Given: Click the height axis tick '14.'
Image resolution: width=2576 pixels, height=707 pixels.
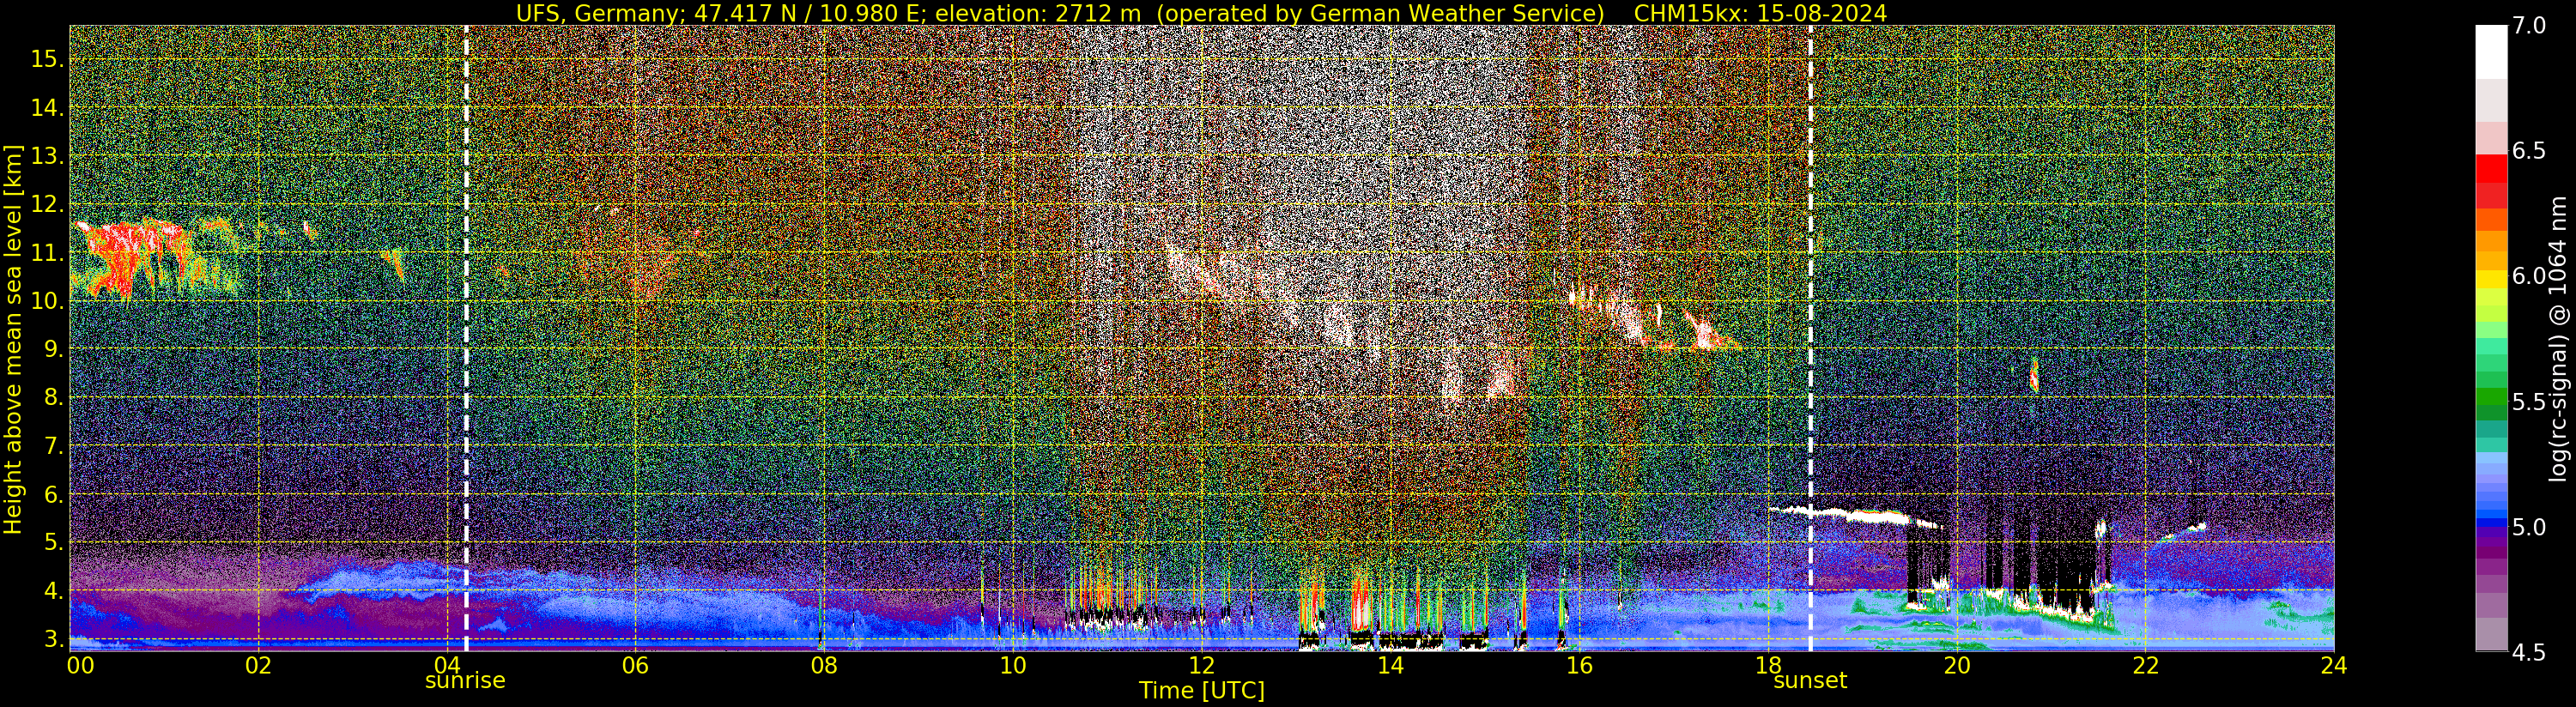Looking at the screenshot, I should (x=47, y=107).
